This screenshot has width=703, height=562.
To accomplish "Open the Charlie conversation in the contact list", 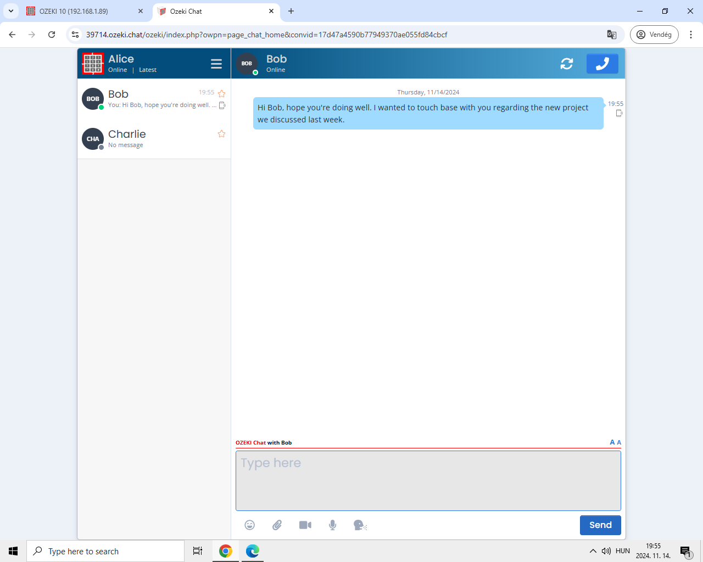I will 154,139.
